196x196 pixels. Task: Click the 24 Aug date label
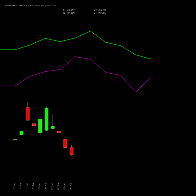tap(58, 186)
